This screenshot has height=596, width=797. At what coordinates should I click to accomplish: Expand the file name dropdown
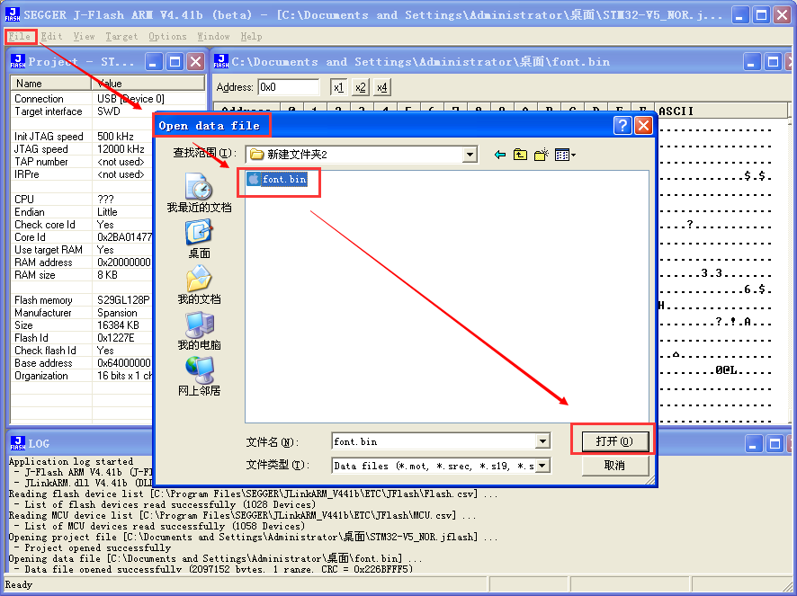[x=542, y=441]
